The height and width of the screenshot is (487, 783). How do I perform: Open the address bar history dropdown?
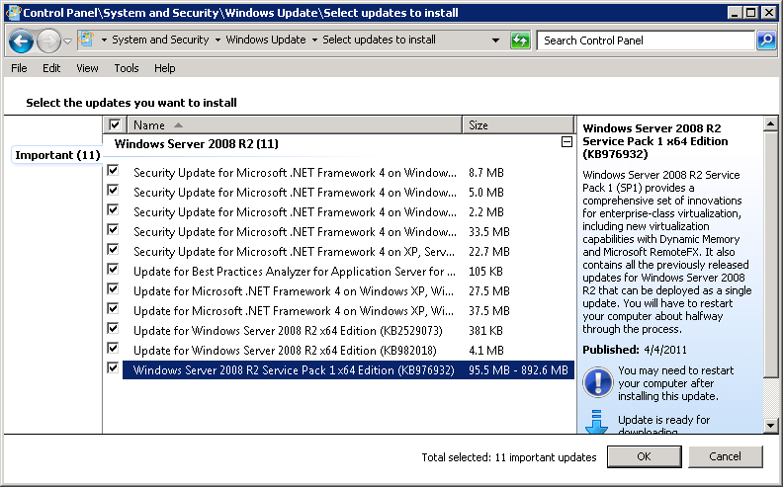pyautogui.click(x=496, y=41)
